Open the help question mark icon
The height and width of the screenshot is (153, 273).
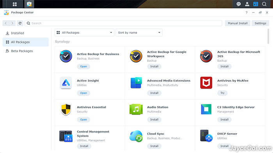click(246, 12)
